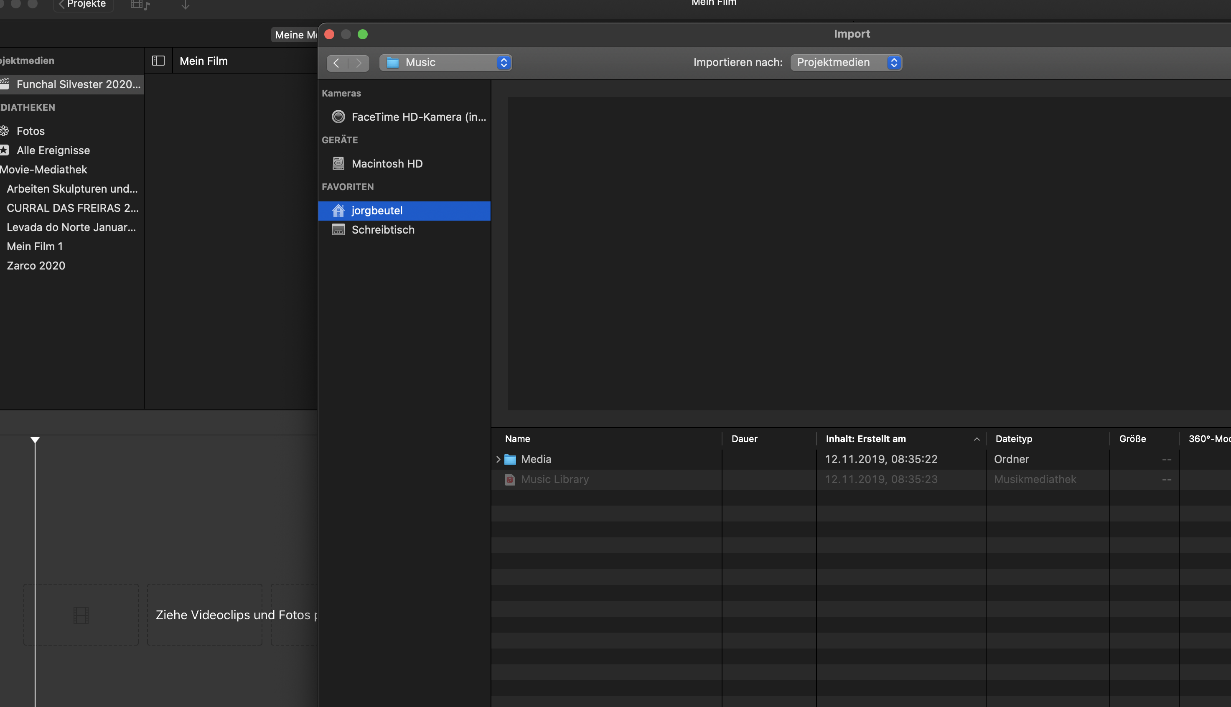This screenshot has width=1231, height=707.
Task: Select the Zarco 2020 event
Action: point(36,266)
